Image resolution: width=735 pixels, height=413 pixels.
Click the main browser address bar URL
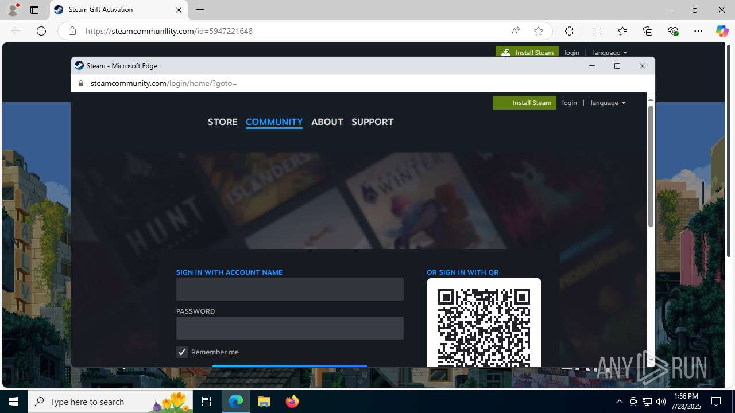coord(169,31)
